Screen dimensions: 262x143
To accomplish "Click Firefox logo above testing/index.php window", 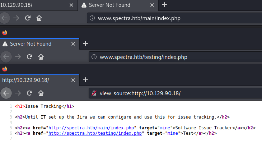I will click(5, 33).
